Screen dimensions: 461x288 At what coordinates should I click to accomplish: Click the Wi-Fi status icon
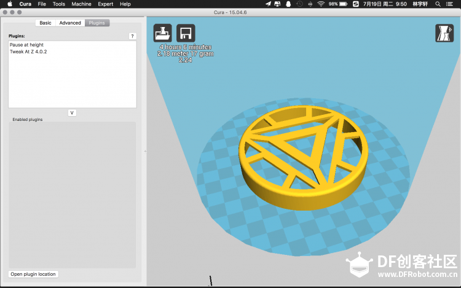(321, 4)
